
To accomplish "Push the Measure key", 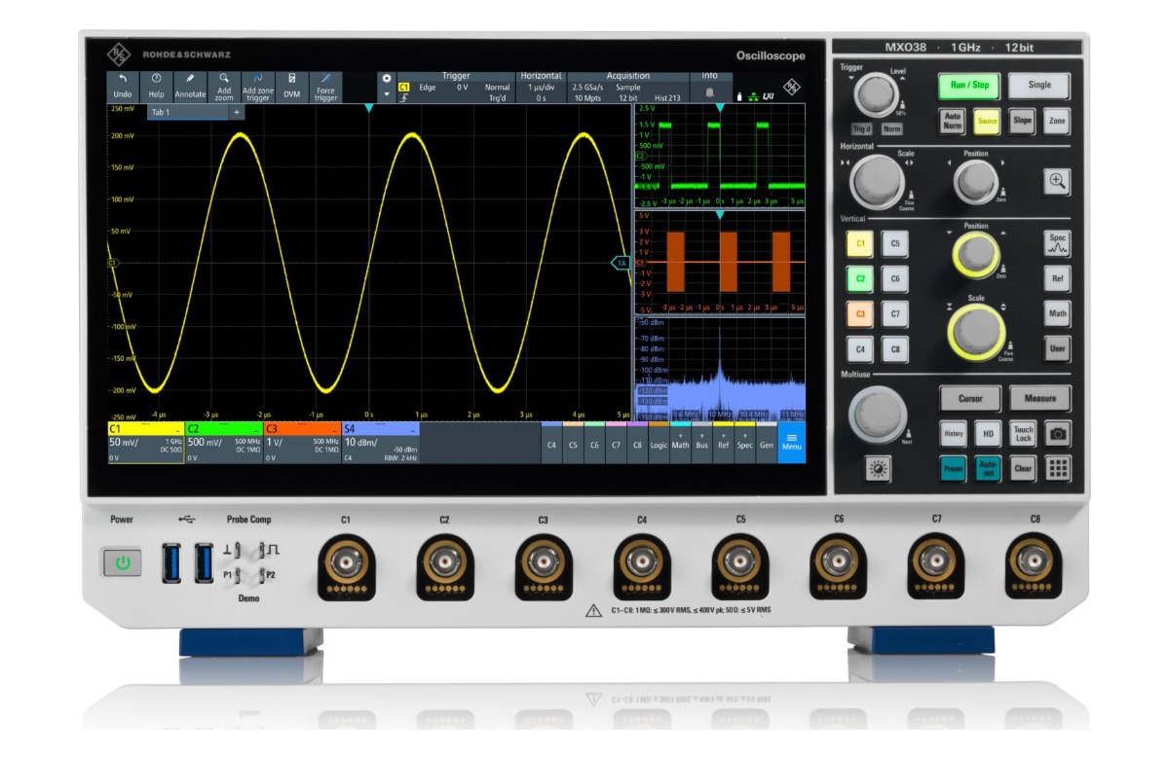I will [1039, 398].
